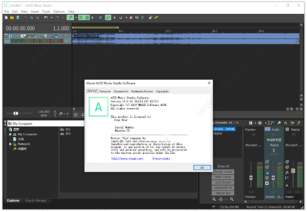Open the dropdown arrow beside the gear icon
This screenshot has height=212, width=307.
266,123
